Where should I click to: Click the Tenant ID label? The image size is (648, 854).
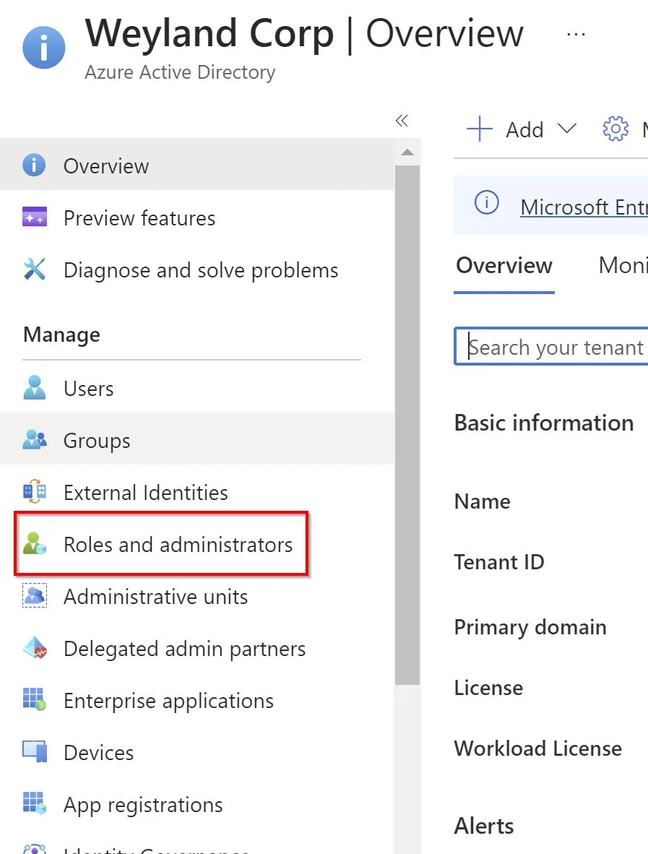tap(498, 561)
